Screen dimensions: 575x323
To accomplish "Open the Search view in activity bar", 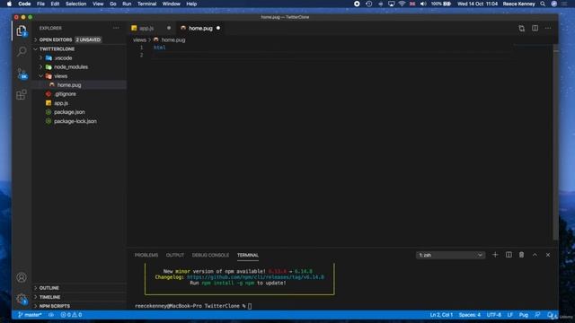I will 22,51.
